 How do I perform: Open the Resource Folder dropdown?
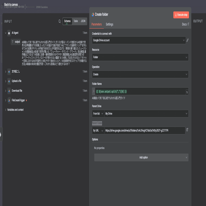click(140, 57)
